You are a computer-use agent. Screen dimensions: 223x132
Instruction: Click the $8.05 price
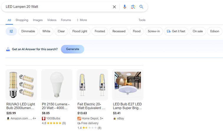46,113
